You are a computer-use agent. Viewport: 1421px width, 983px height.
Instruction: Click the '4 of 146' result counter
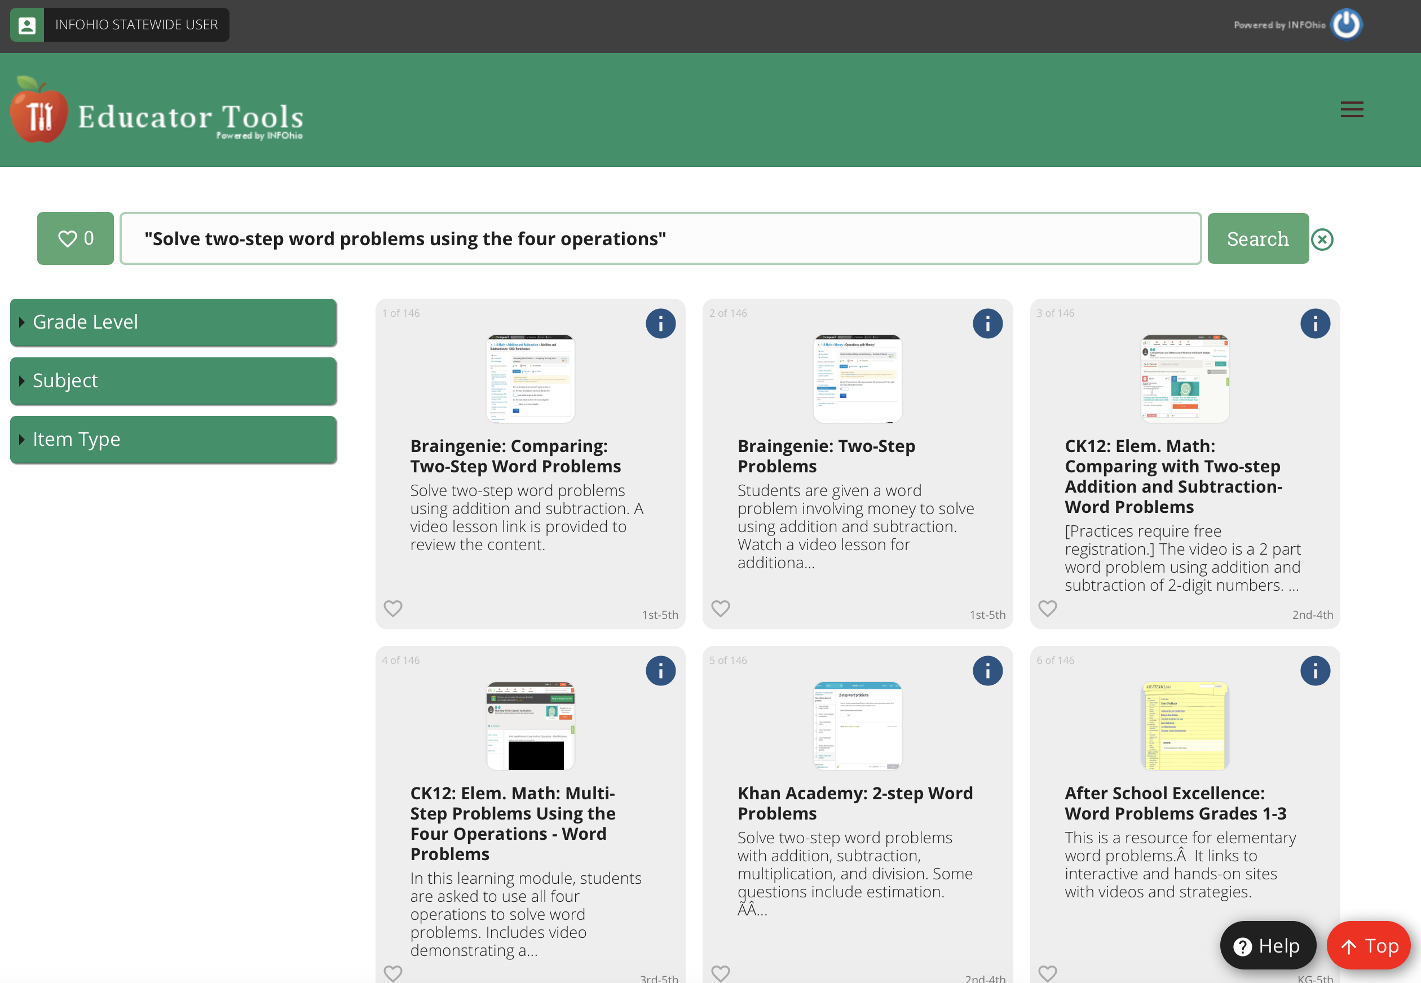(400, 660)
